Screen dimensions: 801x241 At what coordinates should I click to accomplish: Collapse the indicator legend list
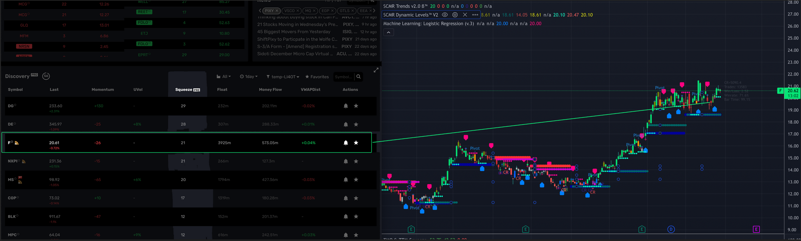click(388, 32)
